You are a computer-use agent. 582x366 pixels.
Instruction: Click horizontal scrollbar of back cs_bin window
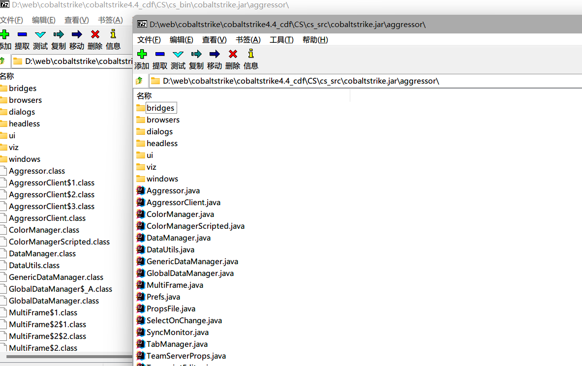click(x=69, y=357)
